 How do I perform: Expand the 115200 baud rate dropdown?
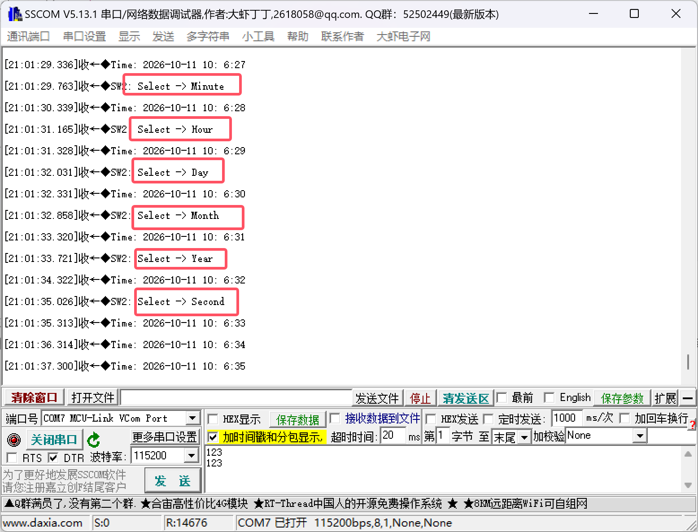click(192, 456)
